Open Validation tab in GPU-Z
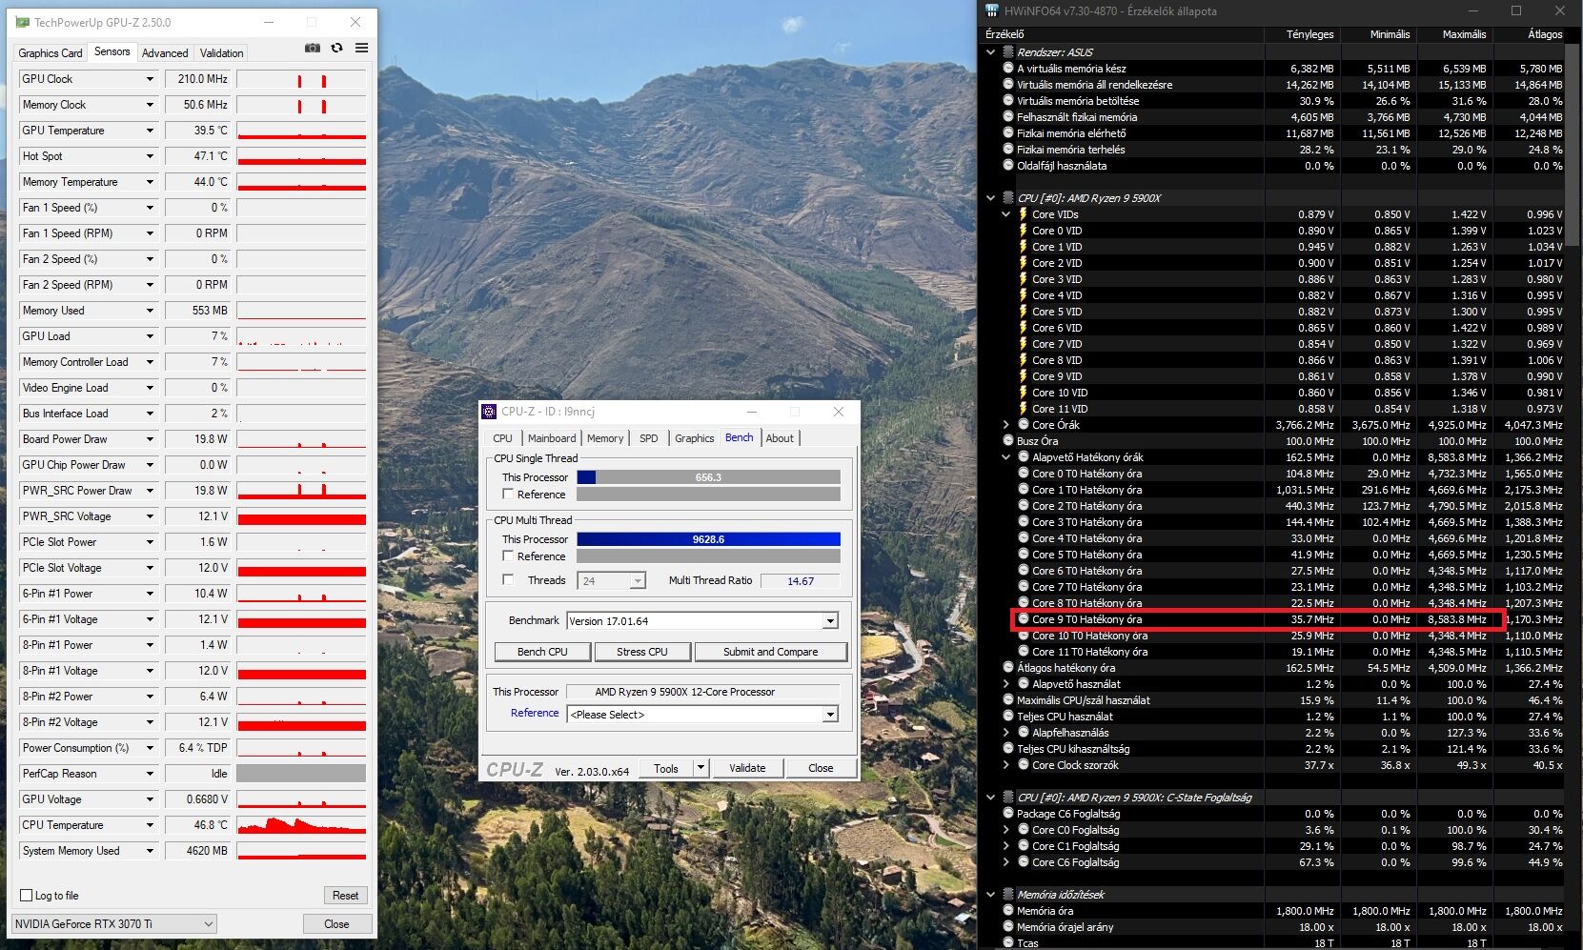Viewport: 1583px width, 950px height. 222,53
